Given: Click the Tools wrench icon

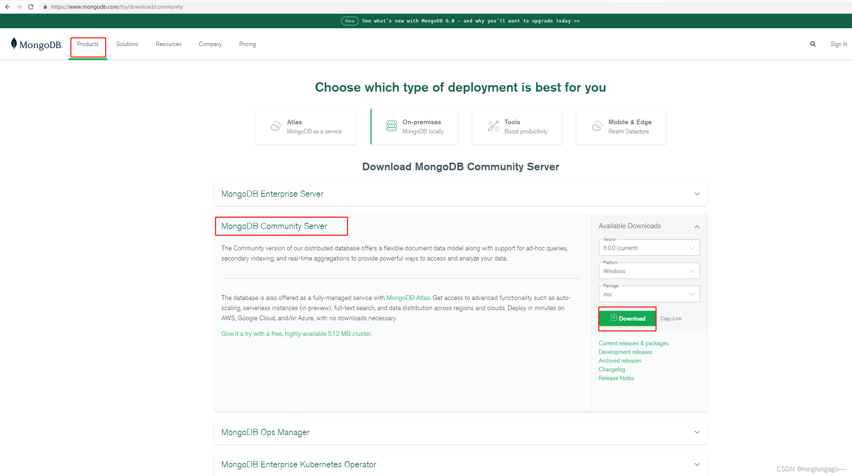Looking at the screenshot, I should tap(493, 126).
